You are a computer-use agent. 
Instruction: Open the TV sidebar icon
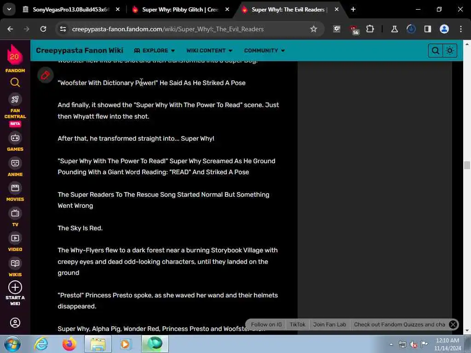tap(15, 213)
